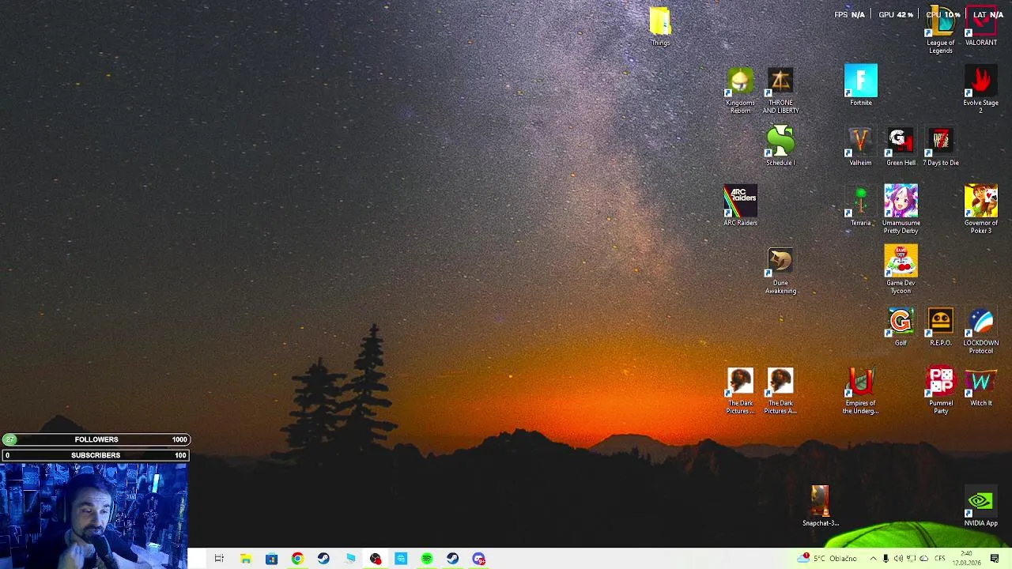Open the purple 9+ notification taskbar app
1012x569 pixels.
(479, 559)
